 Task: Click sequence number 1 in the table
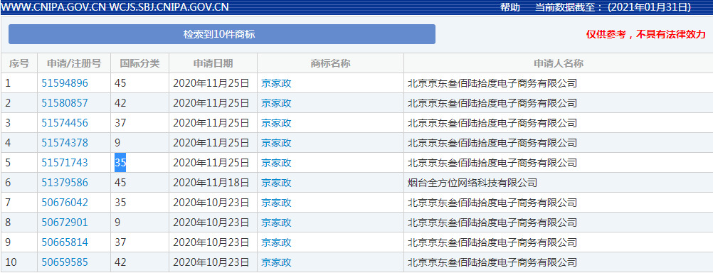point(8,83)
